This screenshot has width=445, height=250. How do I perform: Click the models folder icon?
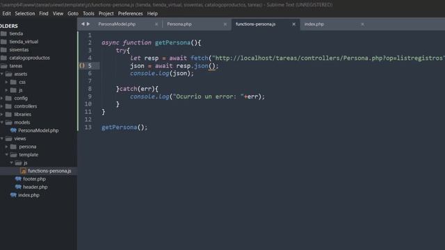(9, 122)
